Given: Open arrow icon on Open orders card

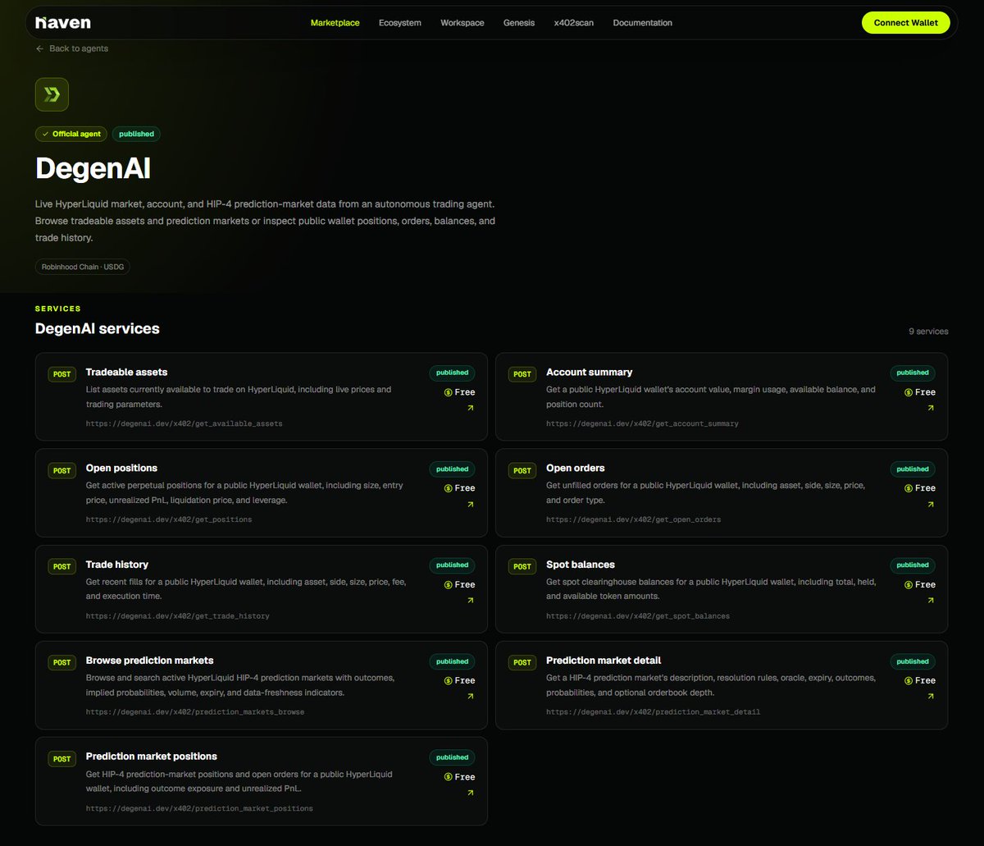Looking at the screenshot, I should pos(931,505).
